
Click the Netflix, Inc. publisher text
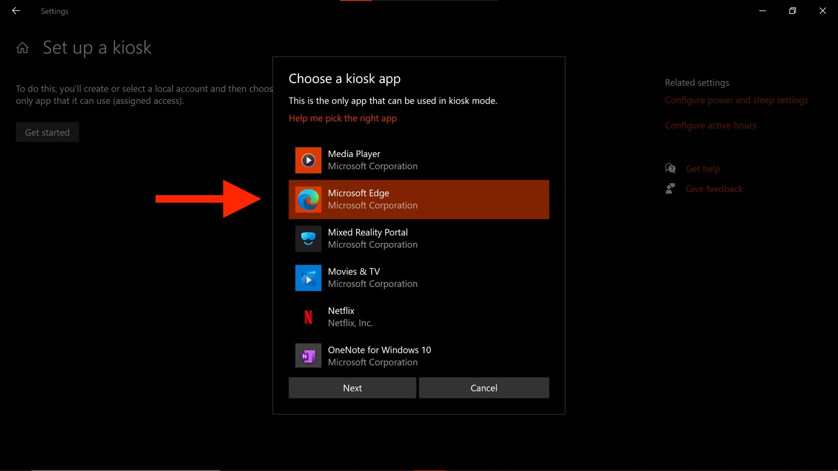pos(350,323)
